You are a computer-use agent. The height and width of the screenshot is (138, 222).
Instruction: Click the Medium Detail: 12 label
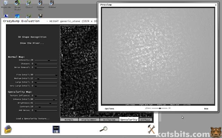pyautogui.click(x=24, y=78)
